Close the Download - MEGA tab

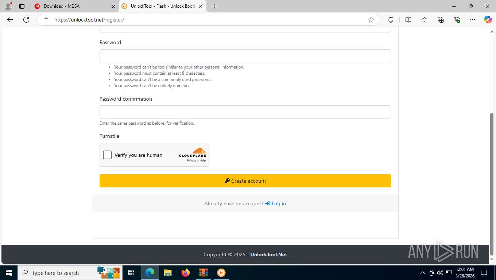113,6
